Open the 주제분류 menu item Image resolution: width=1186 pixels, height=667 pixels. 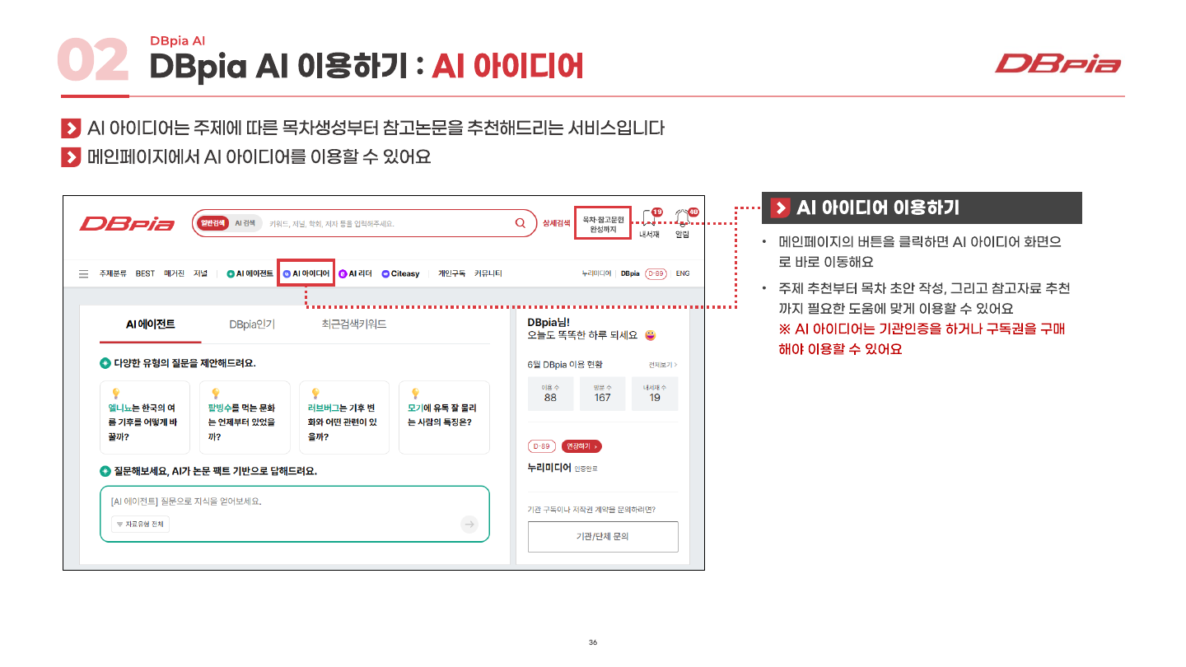[113, 273]
